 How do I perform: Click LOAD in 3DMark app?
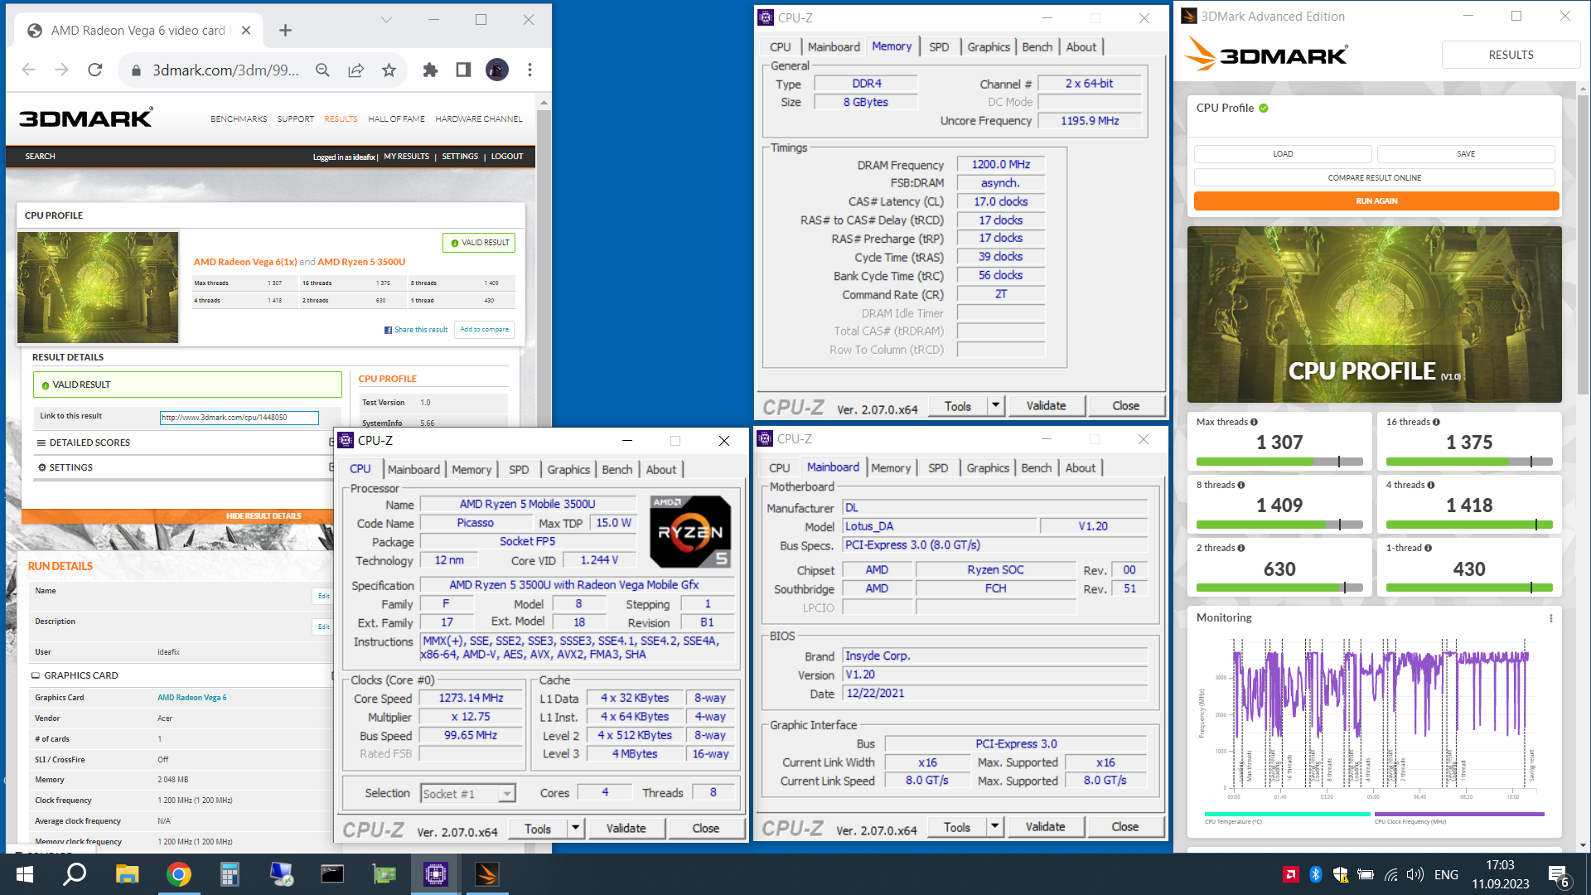click(1283, 154)
